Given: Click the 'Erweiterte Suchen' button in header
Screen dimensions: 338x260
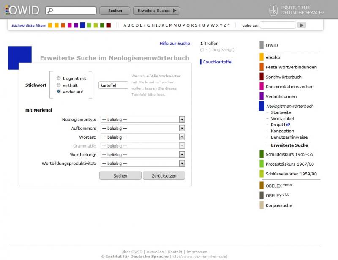Looking at the screenshot, I should 156,11.
